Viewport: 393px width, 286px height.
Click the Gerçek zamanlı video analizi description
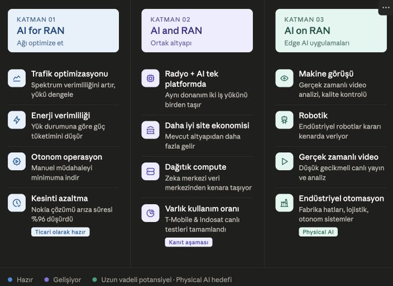[x=332, y=90]
